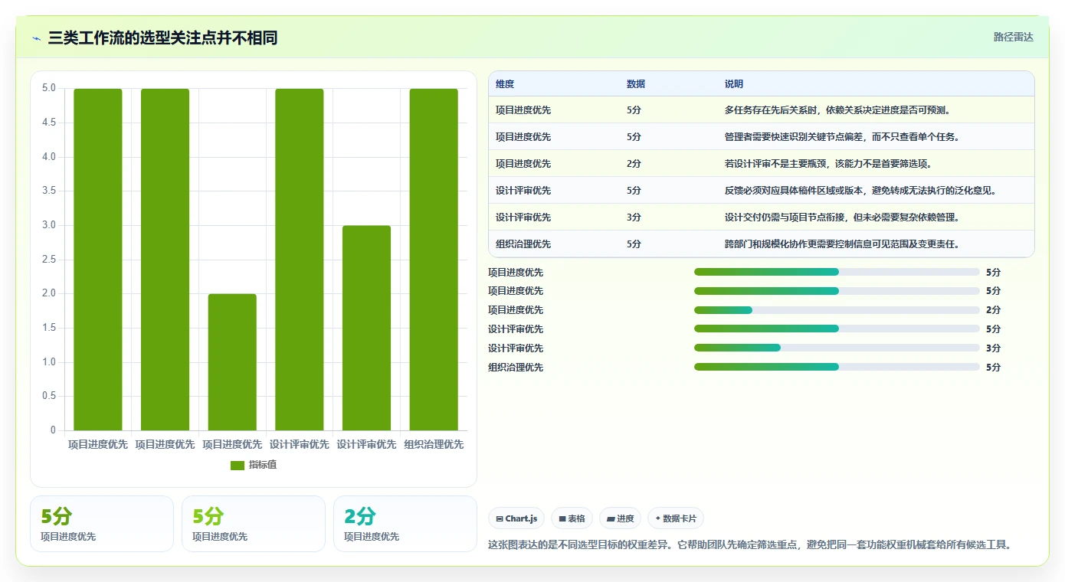Click the table's 2分 score cell

(x=634, y=164)
